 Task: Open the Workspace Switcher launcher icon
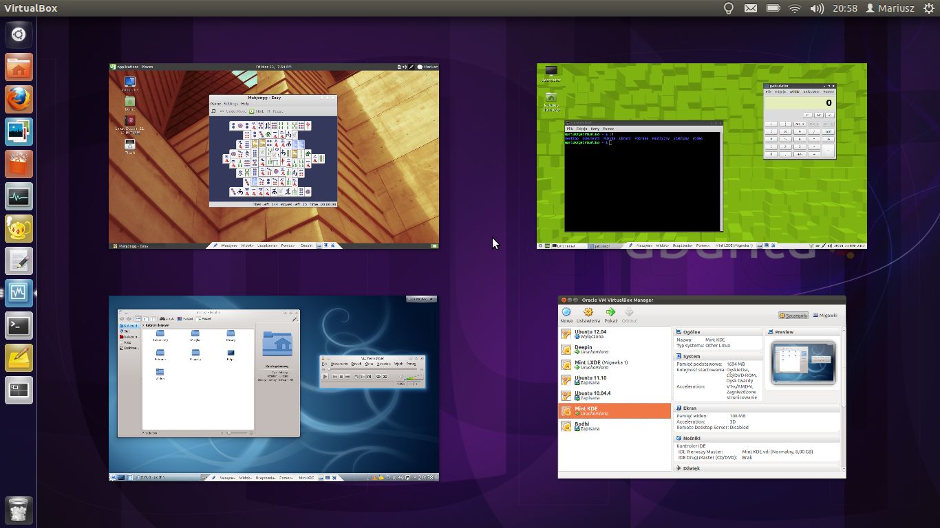click(19, 390)
